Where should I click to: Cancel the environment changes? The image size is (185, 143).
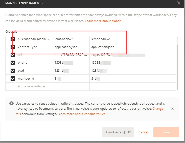pyautogui.click(x=143, y=132)
